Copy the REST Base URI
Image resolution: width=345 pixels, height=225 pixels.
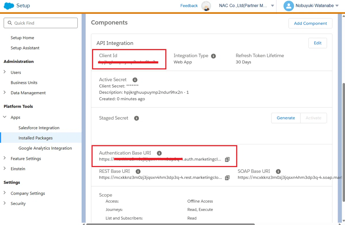(227, 178)
